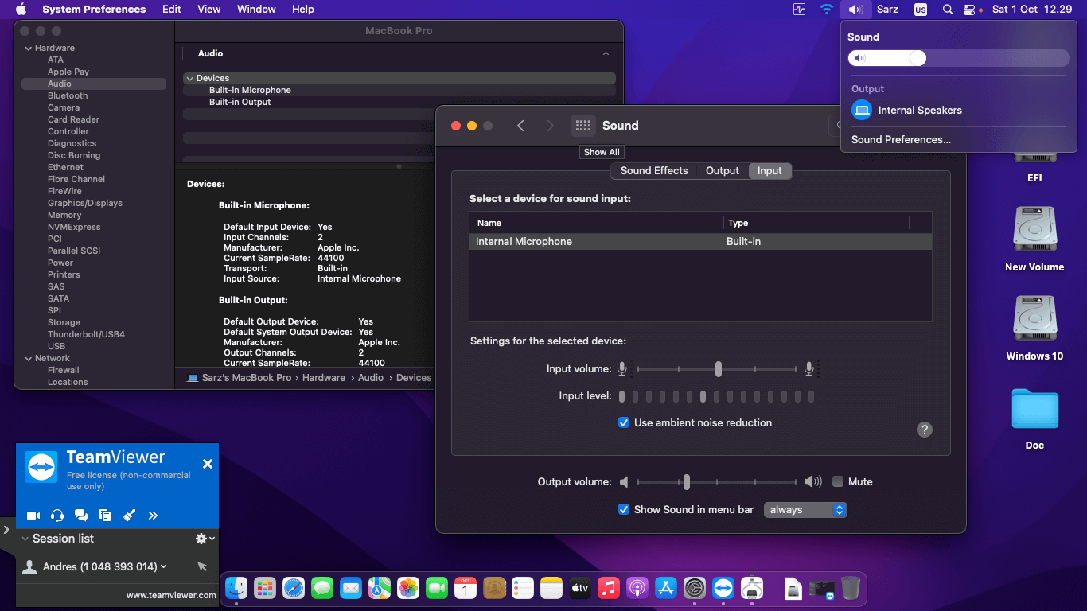The image size is (1087, 611).
Task: Open System Preferences dock icon
Action: click(x=695, y=589)
